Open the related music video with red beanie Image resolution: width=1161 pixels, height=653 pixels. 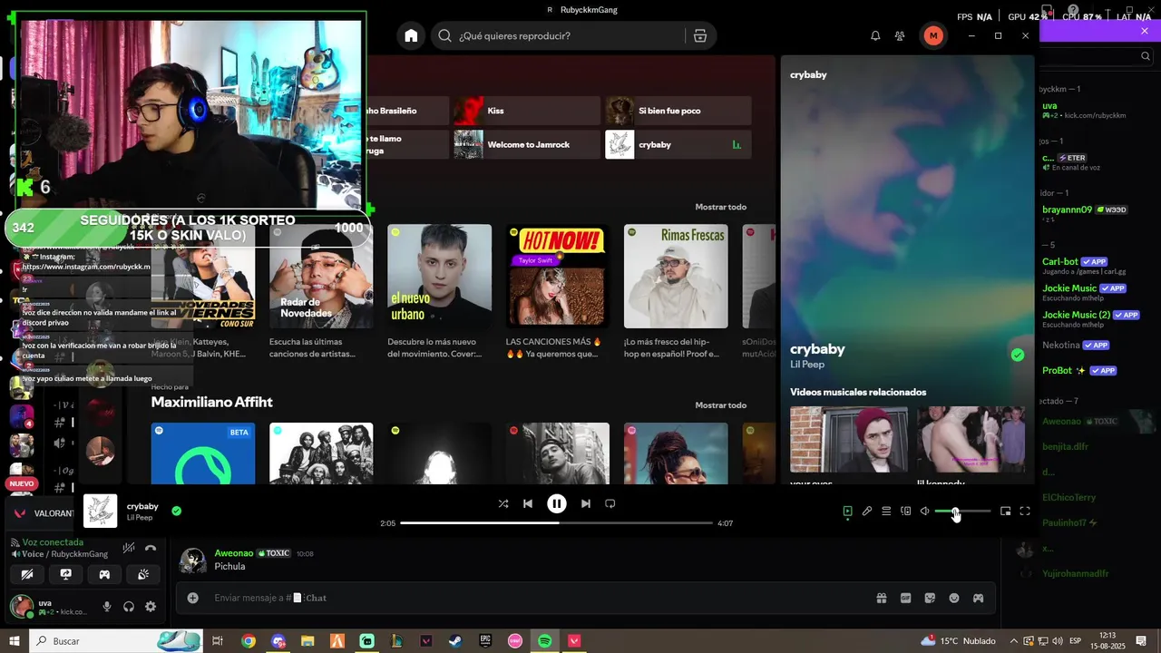tap(849, 440)
